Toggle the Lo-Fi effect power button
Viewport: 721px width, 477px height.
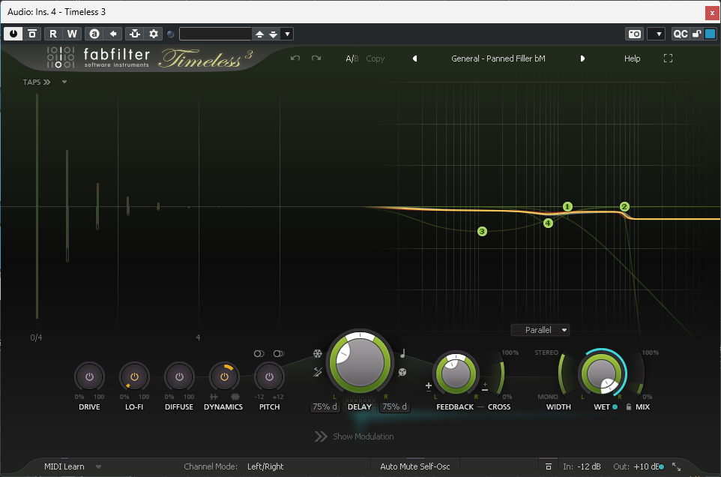pos(134,376)
